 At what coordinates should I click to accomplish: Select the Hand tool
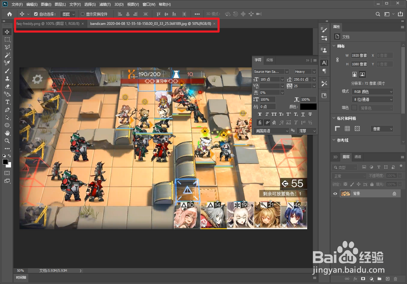point(7,133)
